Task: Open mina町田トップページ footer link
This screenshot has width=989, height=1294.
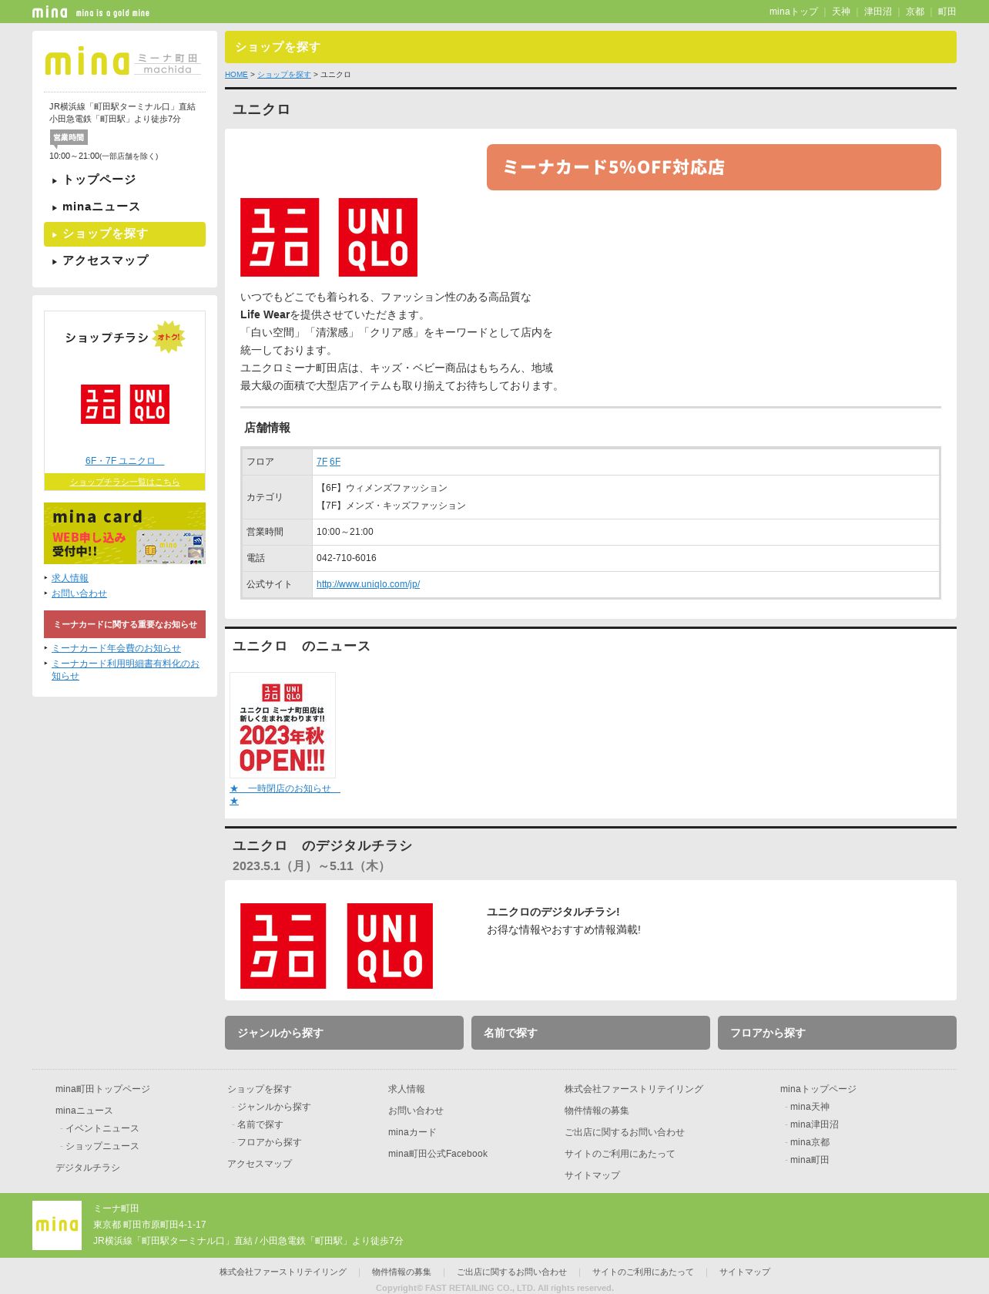Action: [102, 1089]
